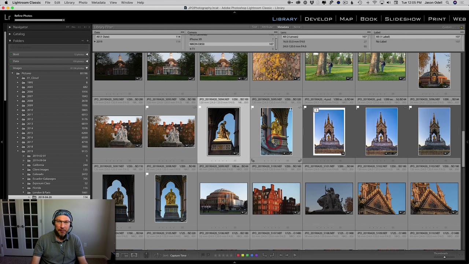Screen dimensions: 469x264
Task: Open Camera column options menu
Action: click(276, 32)
